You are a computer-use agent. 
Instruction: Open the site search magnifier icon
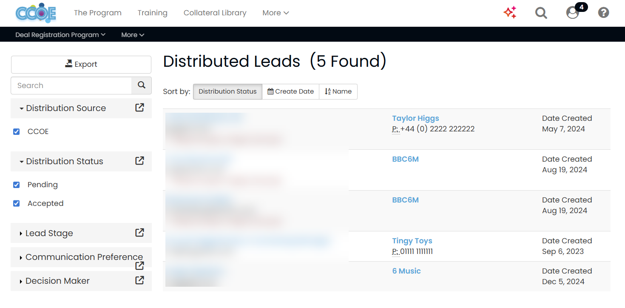click(541, 13)
